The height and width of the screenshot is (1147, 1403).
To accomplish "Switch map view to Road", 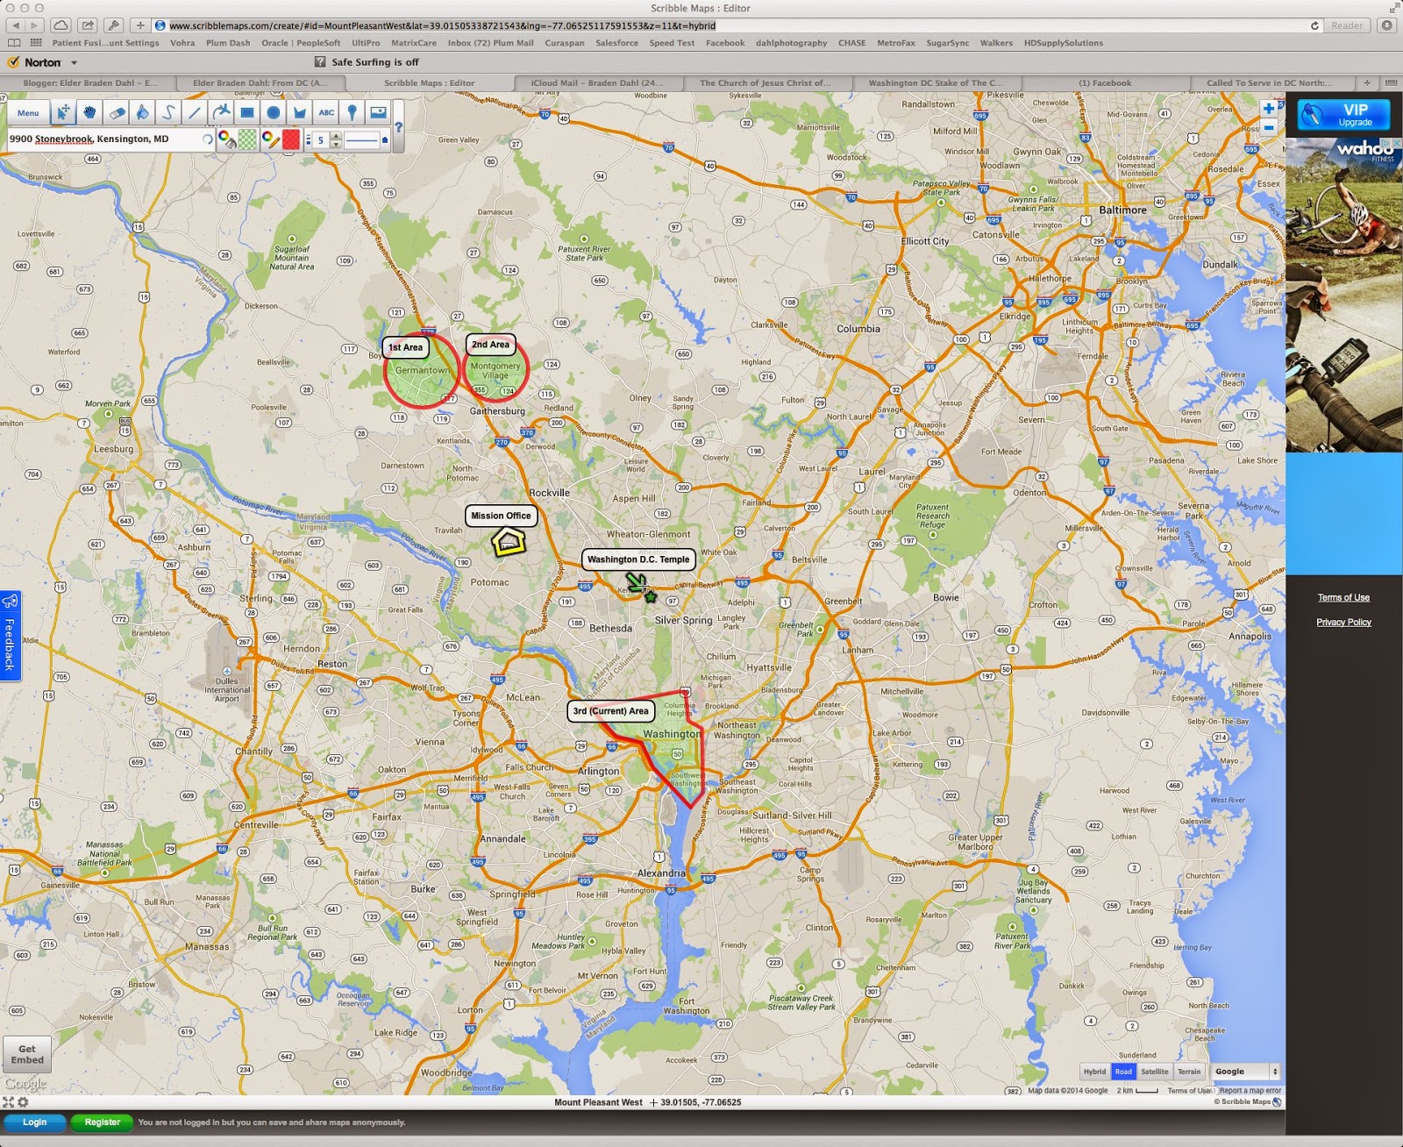I will pyautogui.click(x=1123, y=1072).
